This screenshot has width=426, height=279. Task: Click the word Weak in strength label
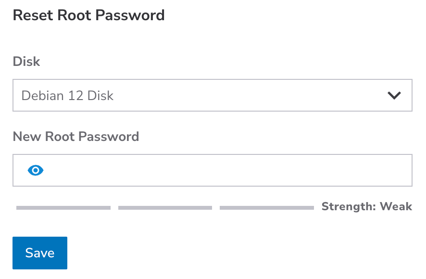pos(396,207)
